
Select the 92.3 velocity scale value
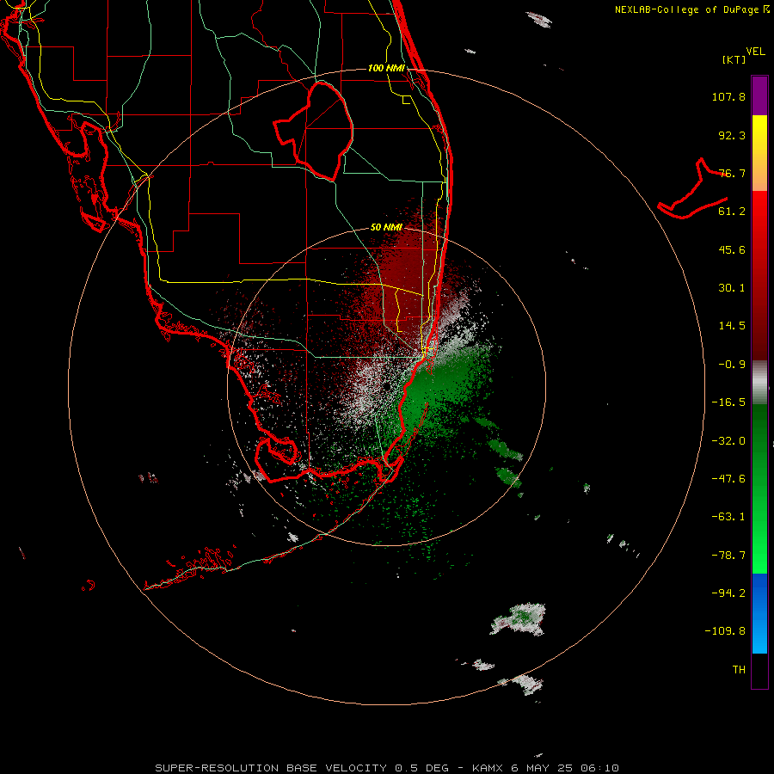[x=732, y=135]
